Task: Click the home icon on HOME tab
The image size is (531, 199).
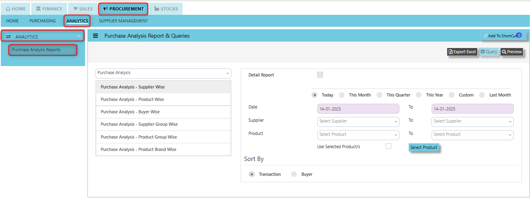Action: click(8, 9)
